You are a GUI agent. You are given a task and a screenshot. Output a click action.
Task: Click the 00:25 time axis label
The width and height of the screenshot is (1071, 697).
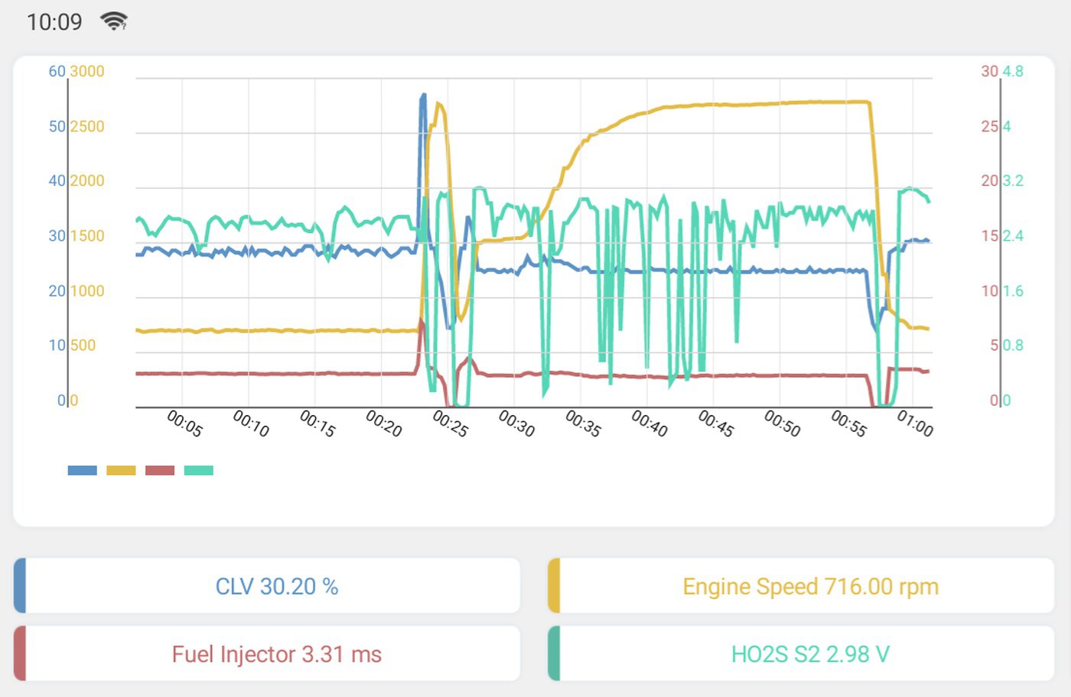pos(450,423)
